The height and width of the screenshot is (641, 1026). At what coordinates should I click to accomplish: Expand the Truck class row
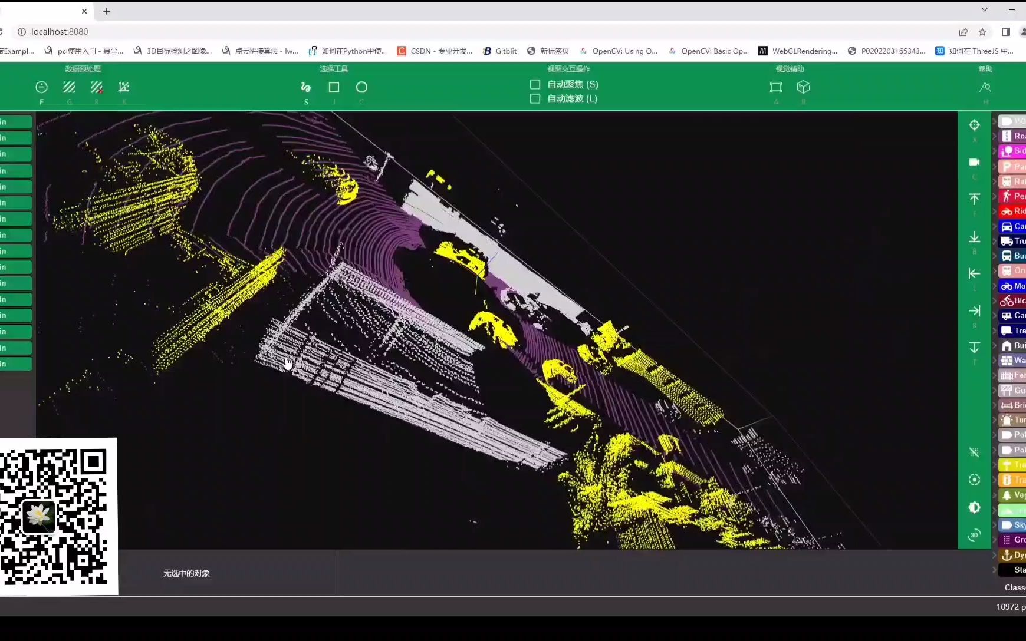tap(995, 241)
